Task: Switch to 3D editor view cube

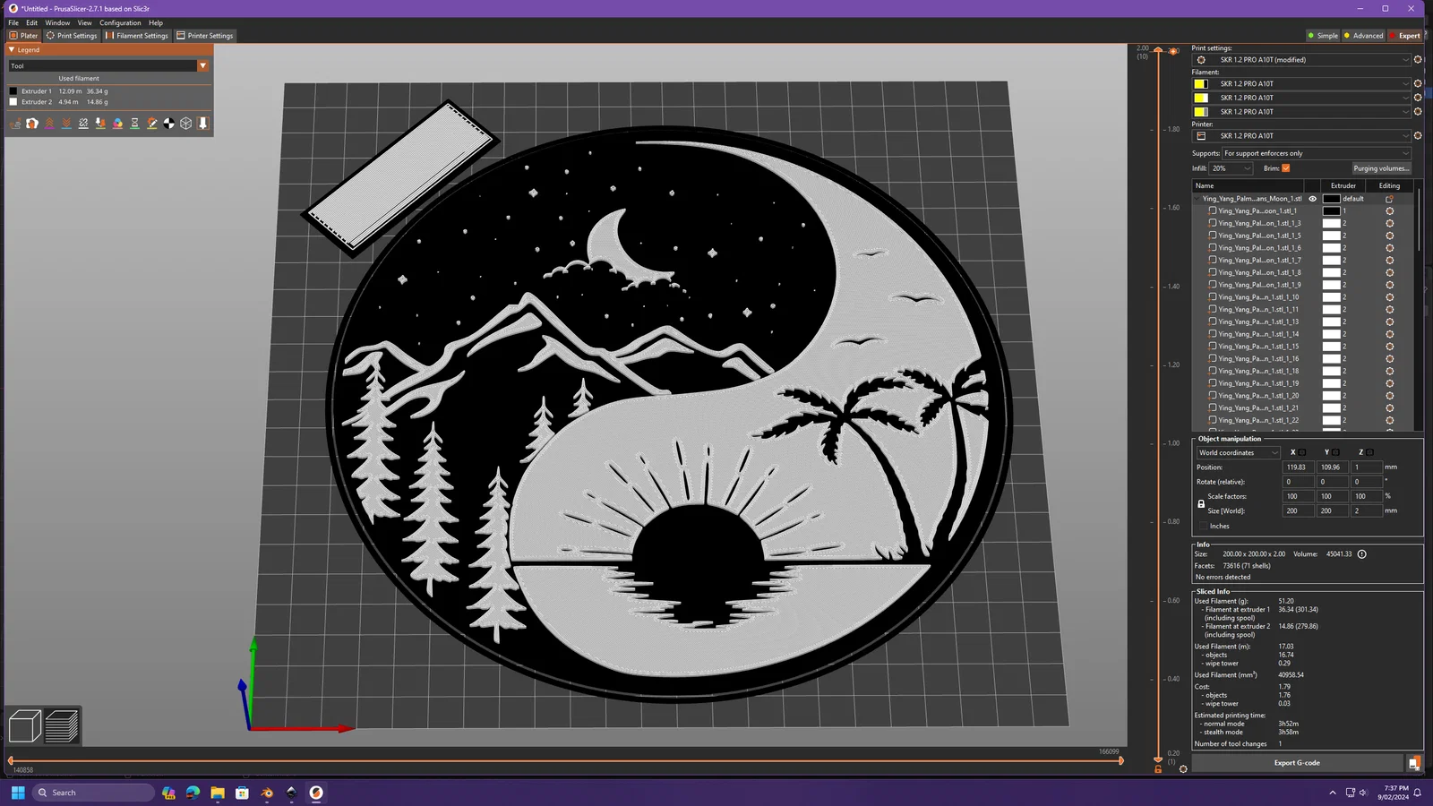Action: click(25, 726)
